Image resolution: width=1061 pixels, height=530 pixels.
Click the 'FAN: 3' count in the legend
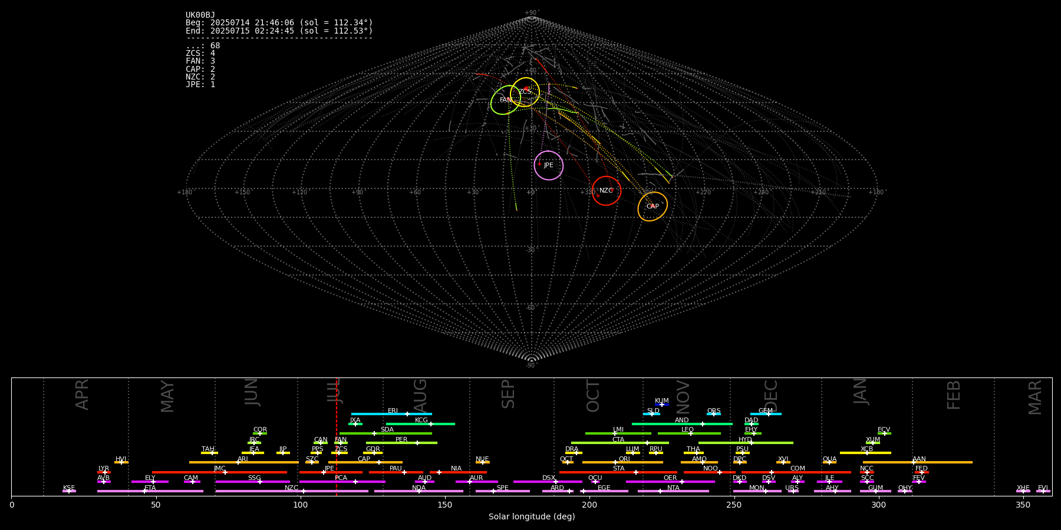pos(200,61)
